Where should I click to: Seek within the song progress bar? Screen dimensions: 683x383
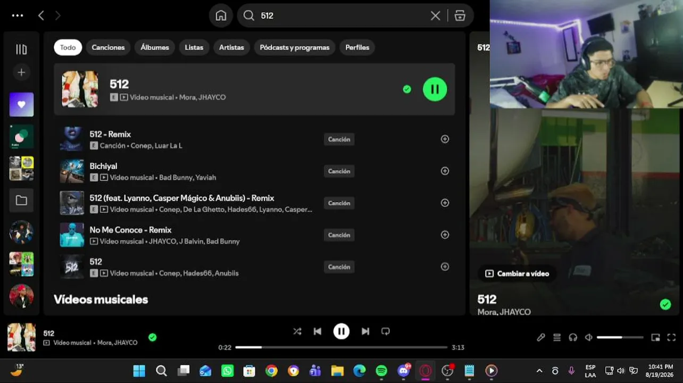(x=341, y=347)
